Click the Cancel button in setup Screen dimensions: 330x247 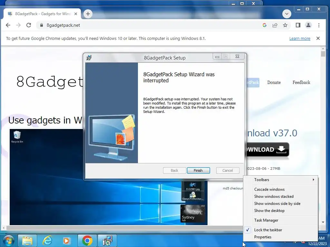[228, 170]
